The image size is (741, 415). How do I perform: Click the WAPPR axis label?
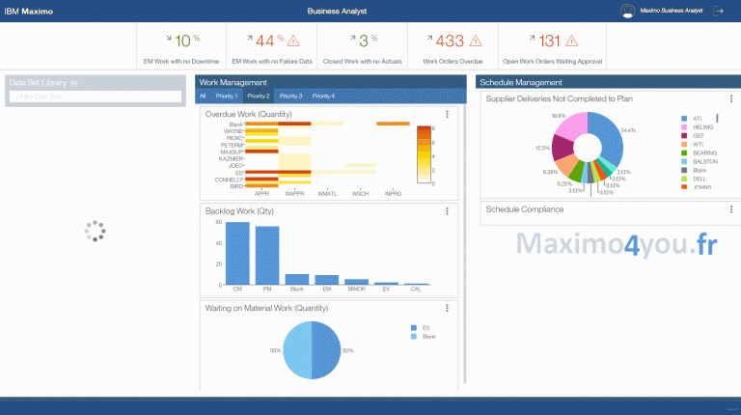point(294,194)
